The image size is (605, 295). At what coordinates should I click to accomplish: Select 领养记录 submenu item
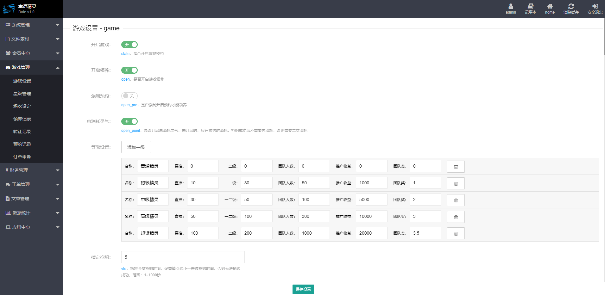click(22, 119)
